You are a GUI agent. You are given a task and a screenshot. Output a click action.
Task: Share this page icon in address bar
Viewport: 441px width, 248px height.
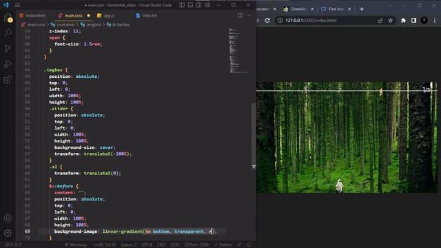click(x=380, y=20)
